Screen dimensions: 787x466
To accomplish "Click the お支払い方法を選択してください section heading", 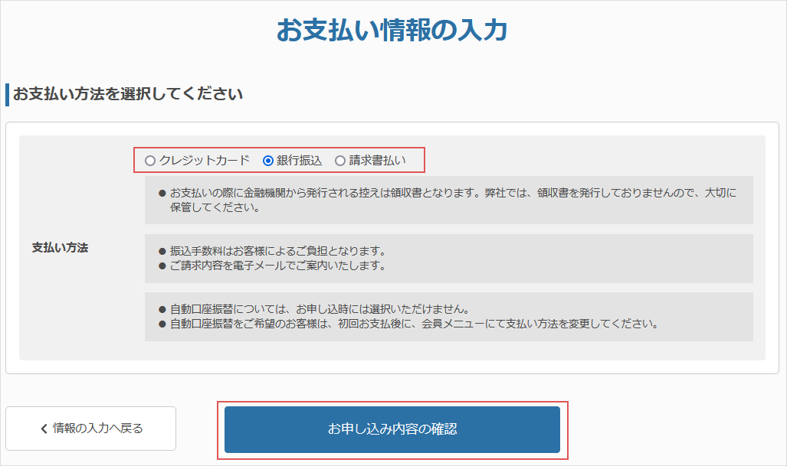I will (128, 94).
